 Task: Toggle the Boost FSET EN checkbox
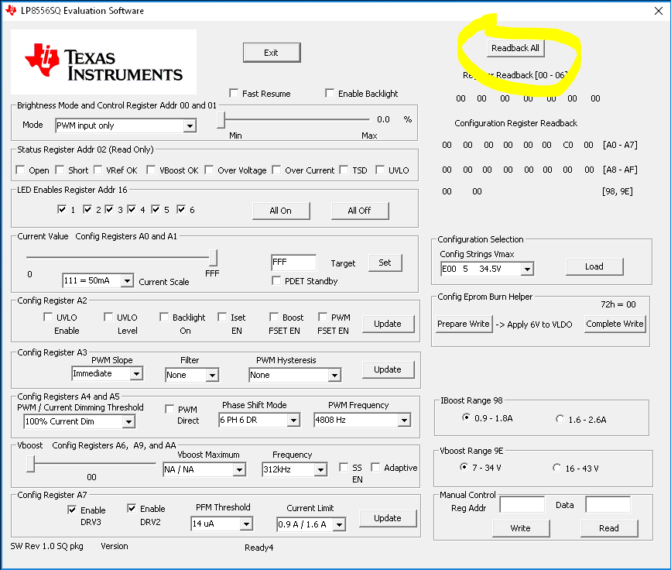pos(274,317)
